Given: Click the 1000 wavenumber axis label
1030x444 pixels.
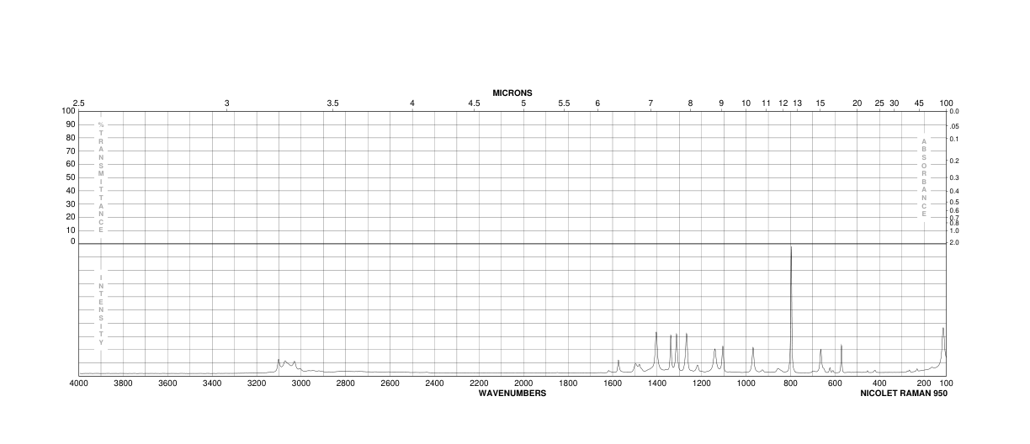Looking at the screenshot, I should tap(746, 384).
